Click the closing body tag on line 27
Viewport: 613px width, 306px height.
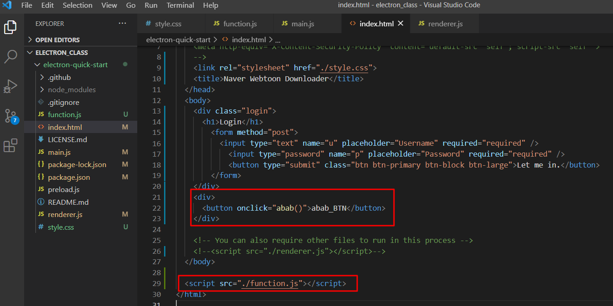pyautogui.click(x=200, y=262)
